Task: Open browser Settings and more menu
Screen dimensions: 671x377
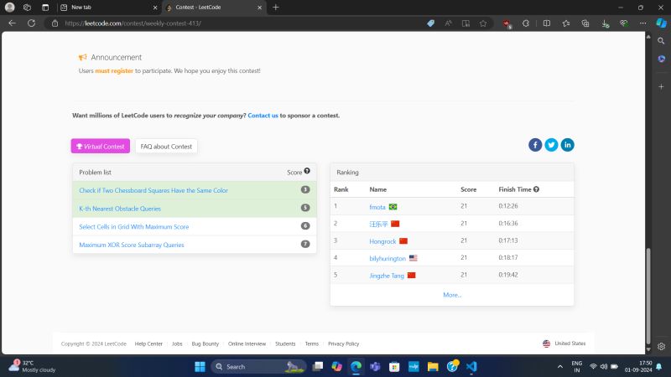Action: [642, 23]
